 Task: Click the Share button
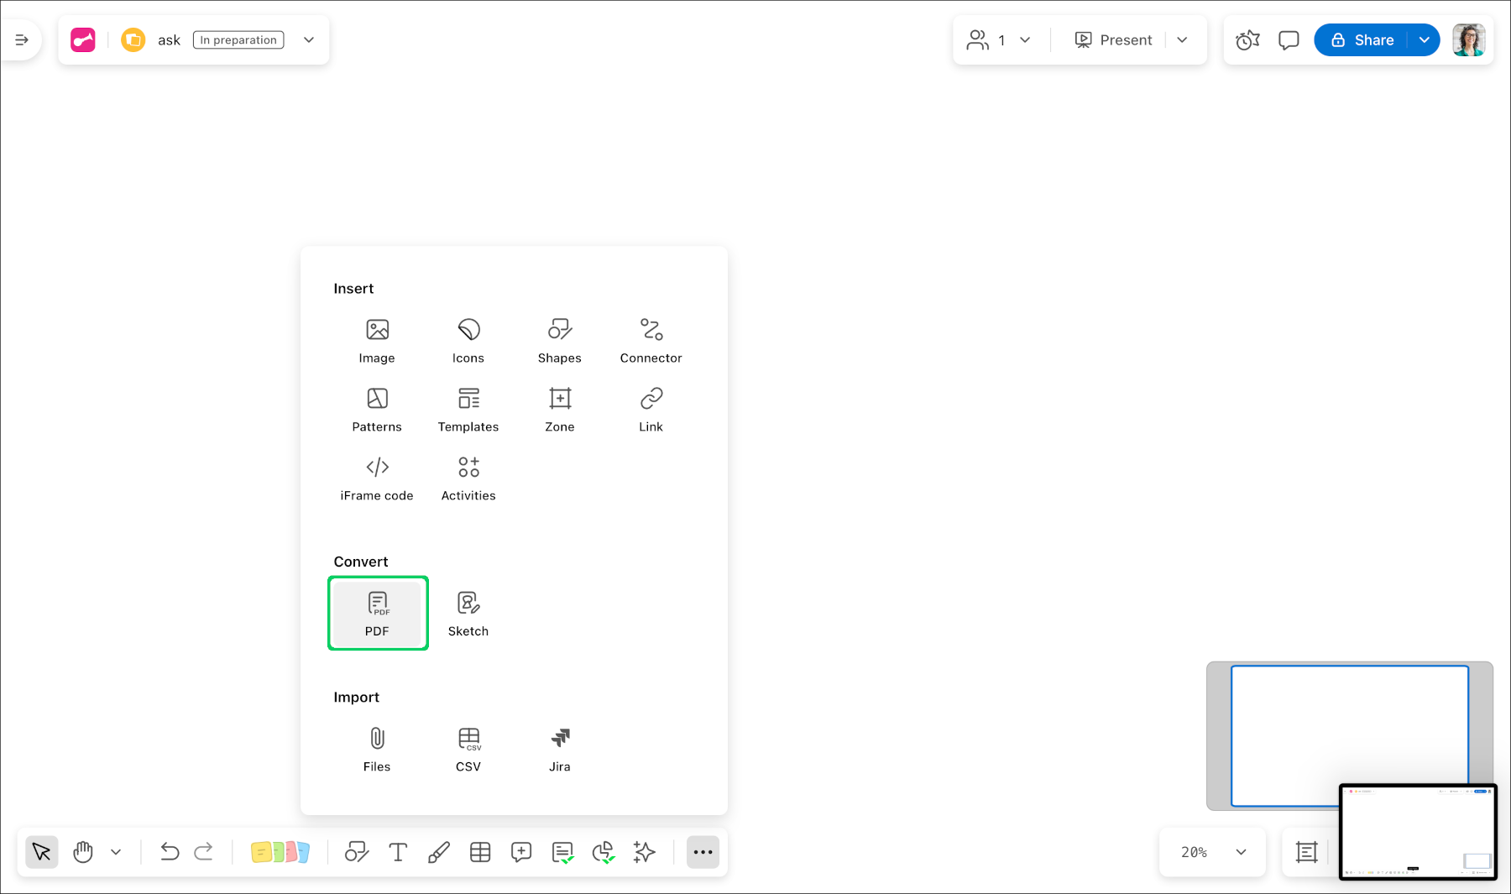tap(1370, 39)
